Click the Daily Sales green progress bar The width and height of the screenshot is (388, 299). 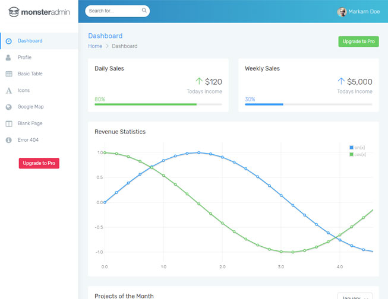point(146,104)
